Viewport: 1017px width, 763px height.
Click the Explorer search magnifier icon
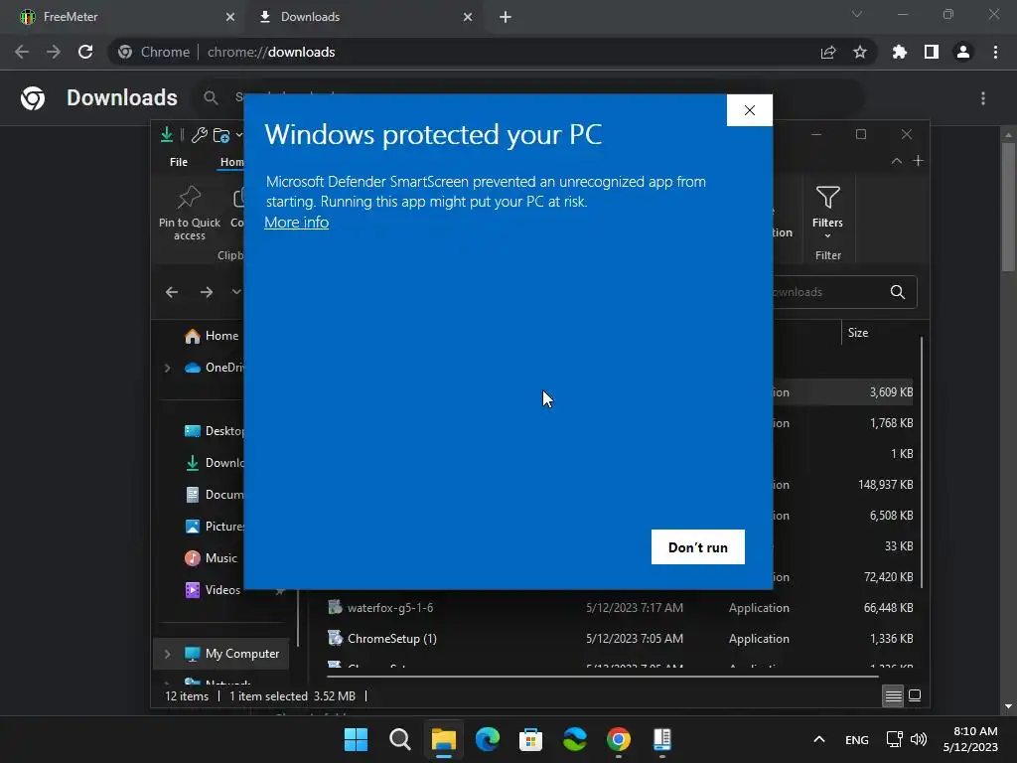coord(898,292)
